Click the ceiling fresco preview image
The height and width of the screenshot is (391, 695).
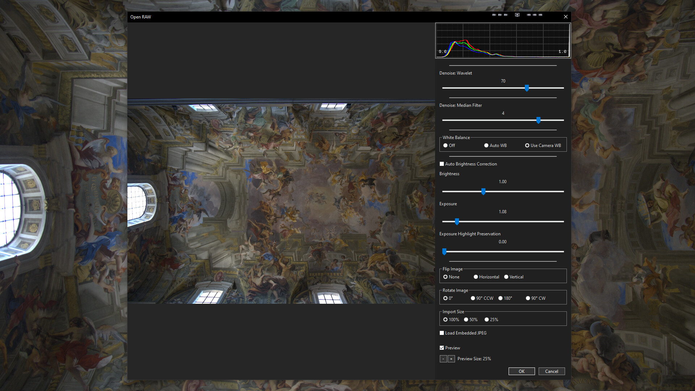coord(281,201)
